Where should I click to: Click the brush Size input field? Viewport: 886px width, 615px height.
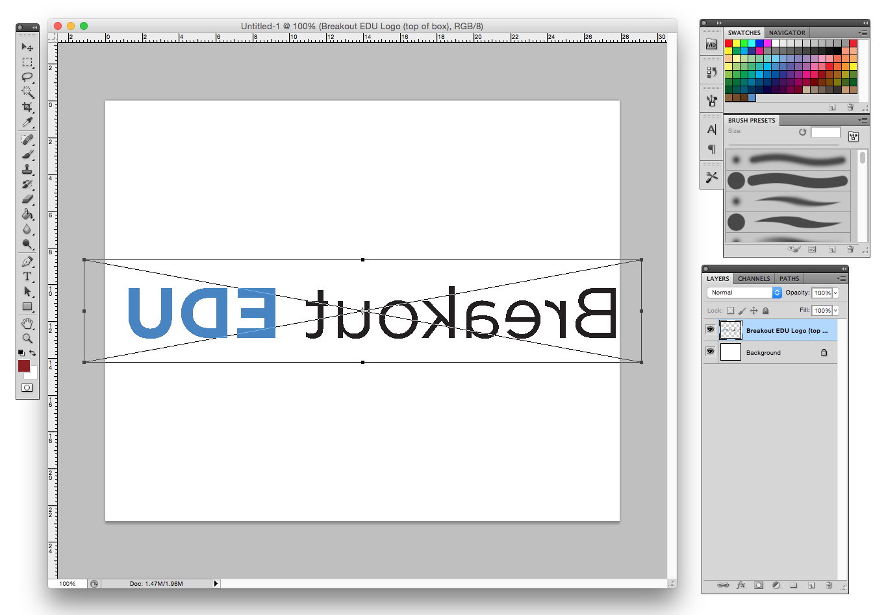pos(826,132)
